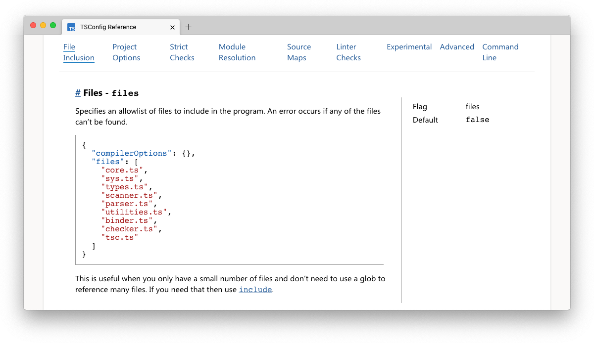View the Linter Checks section
Screen dimensions: 594x343
348,52
